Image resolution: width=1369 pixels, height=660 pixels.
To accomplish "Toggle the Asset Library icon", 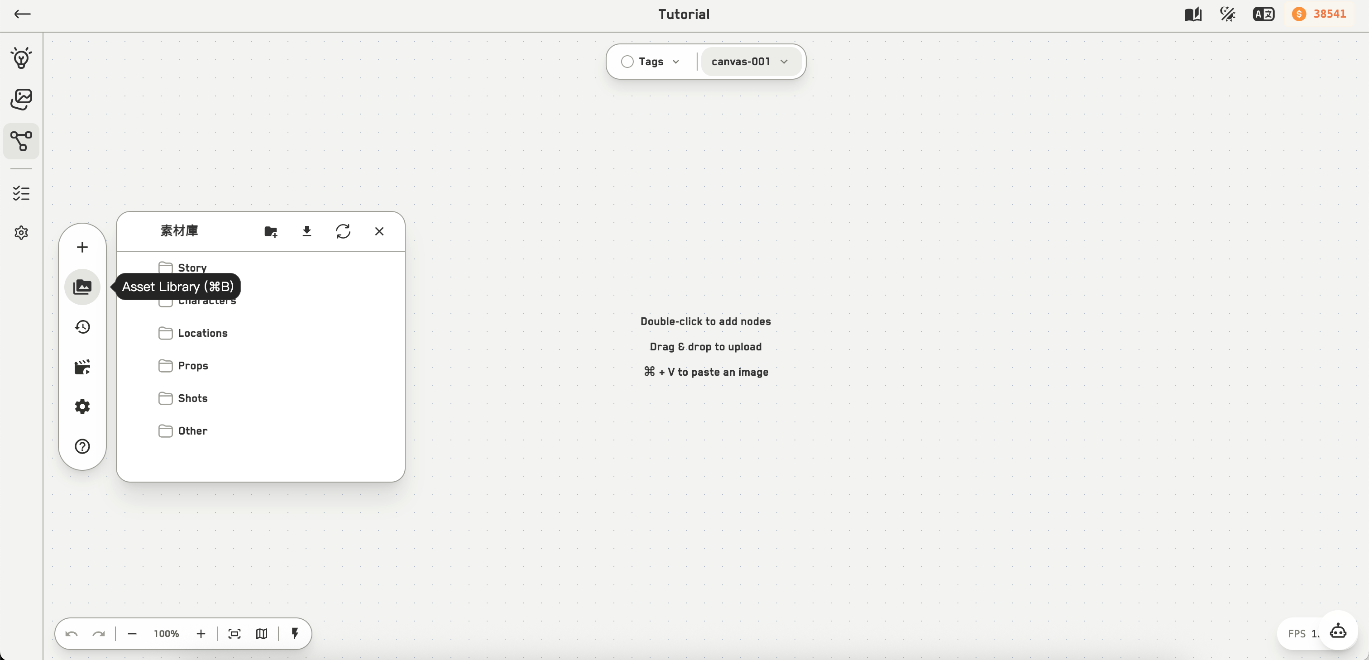I will click(82, 287).
